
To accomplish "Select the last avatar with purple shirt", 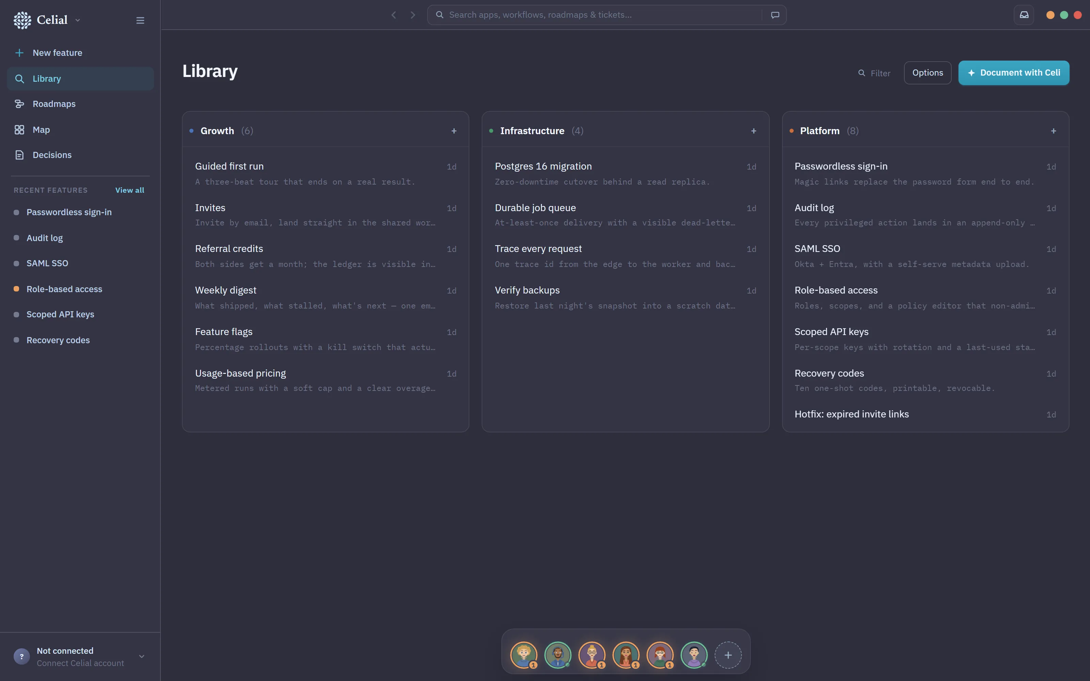I will pos(694,655).
